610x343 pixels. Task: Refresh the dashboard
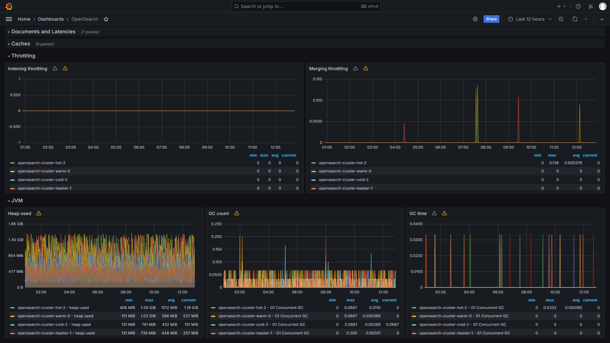(x=575, y=19)
